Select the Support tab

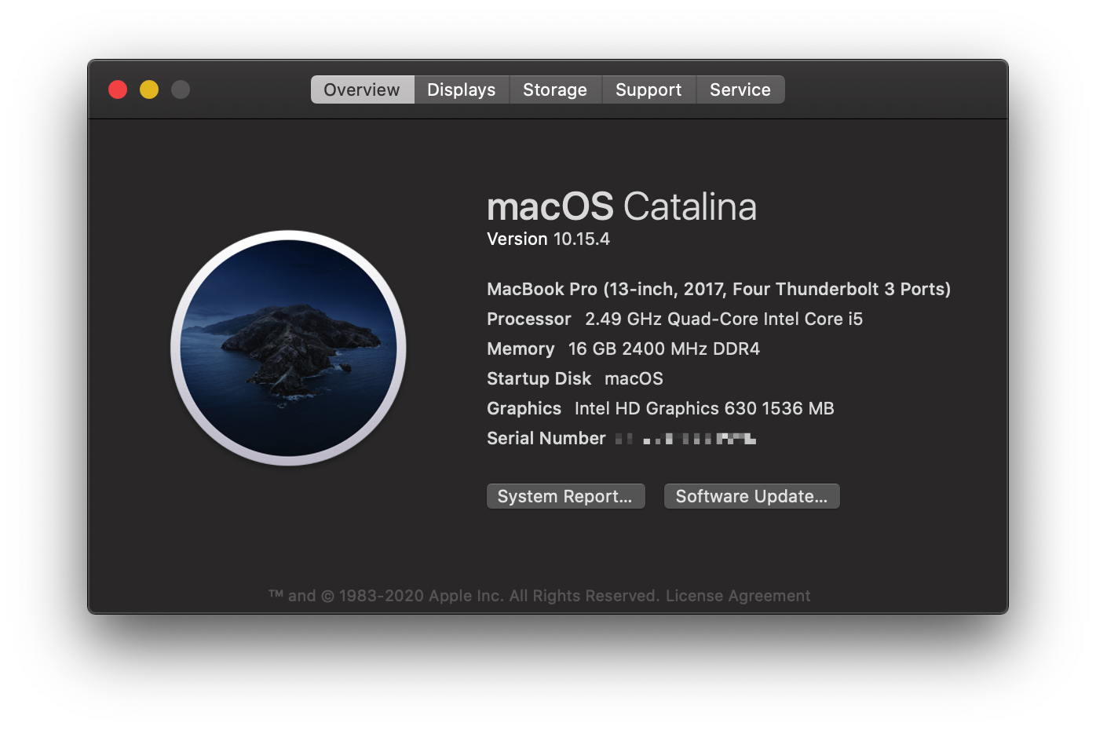pos(648,89)
